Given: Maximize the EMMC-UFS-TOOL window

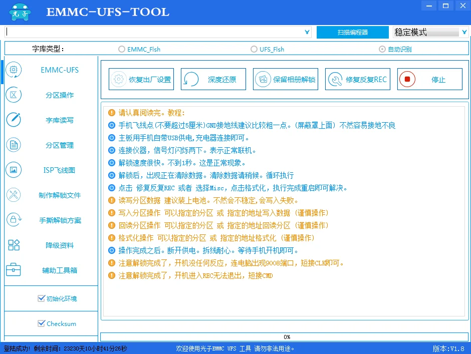Looking at the screenshot, I should [446, 6].
